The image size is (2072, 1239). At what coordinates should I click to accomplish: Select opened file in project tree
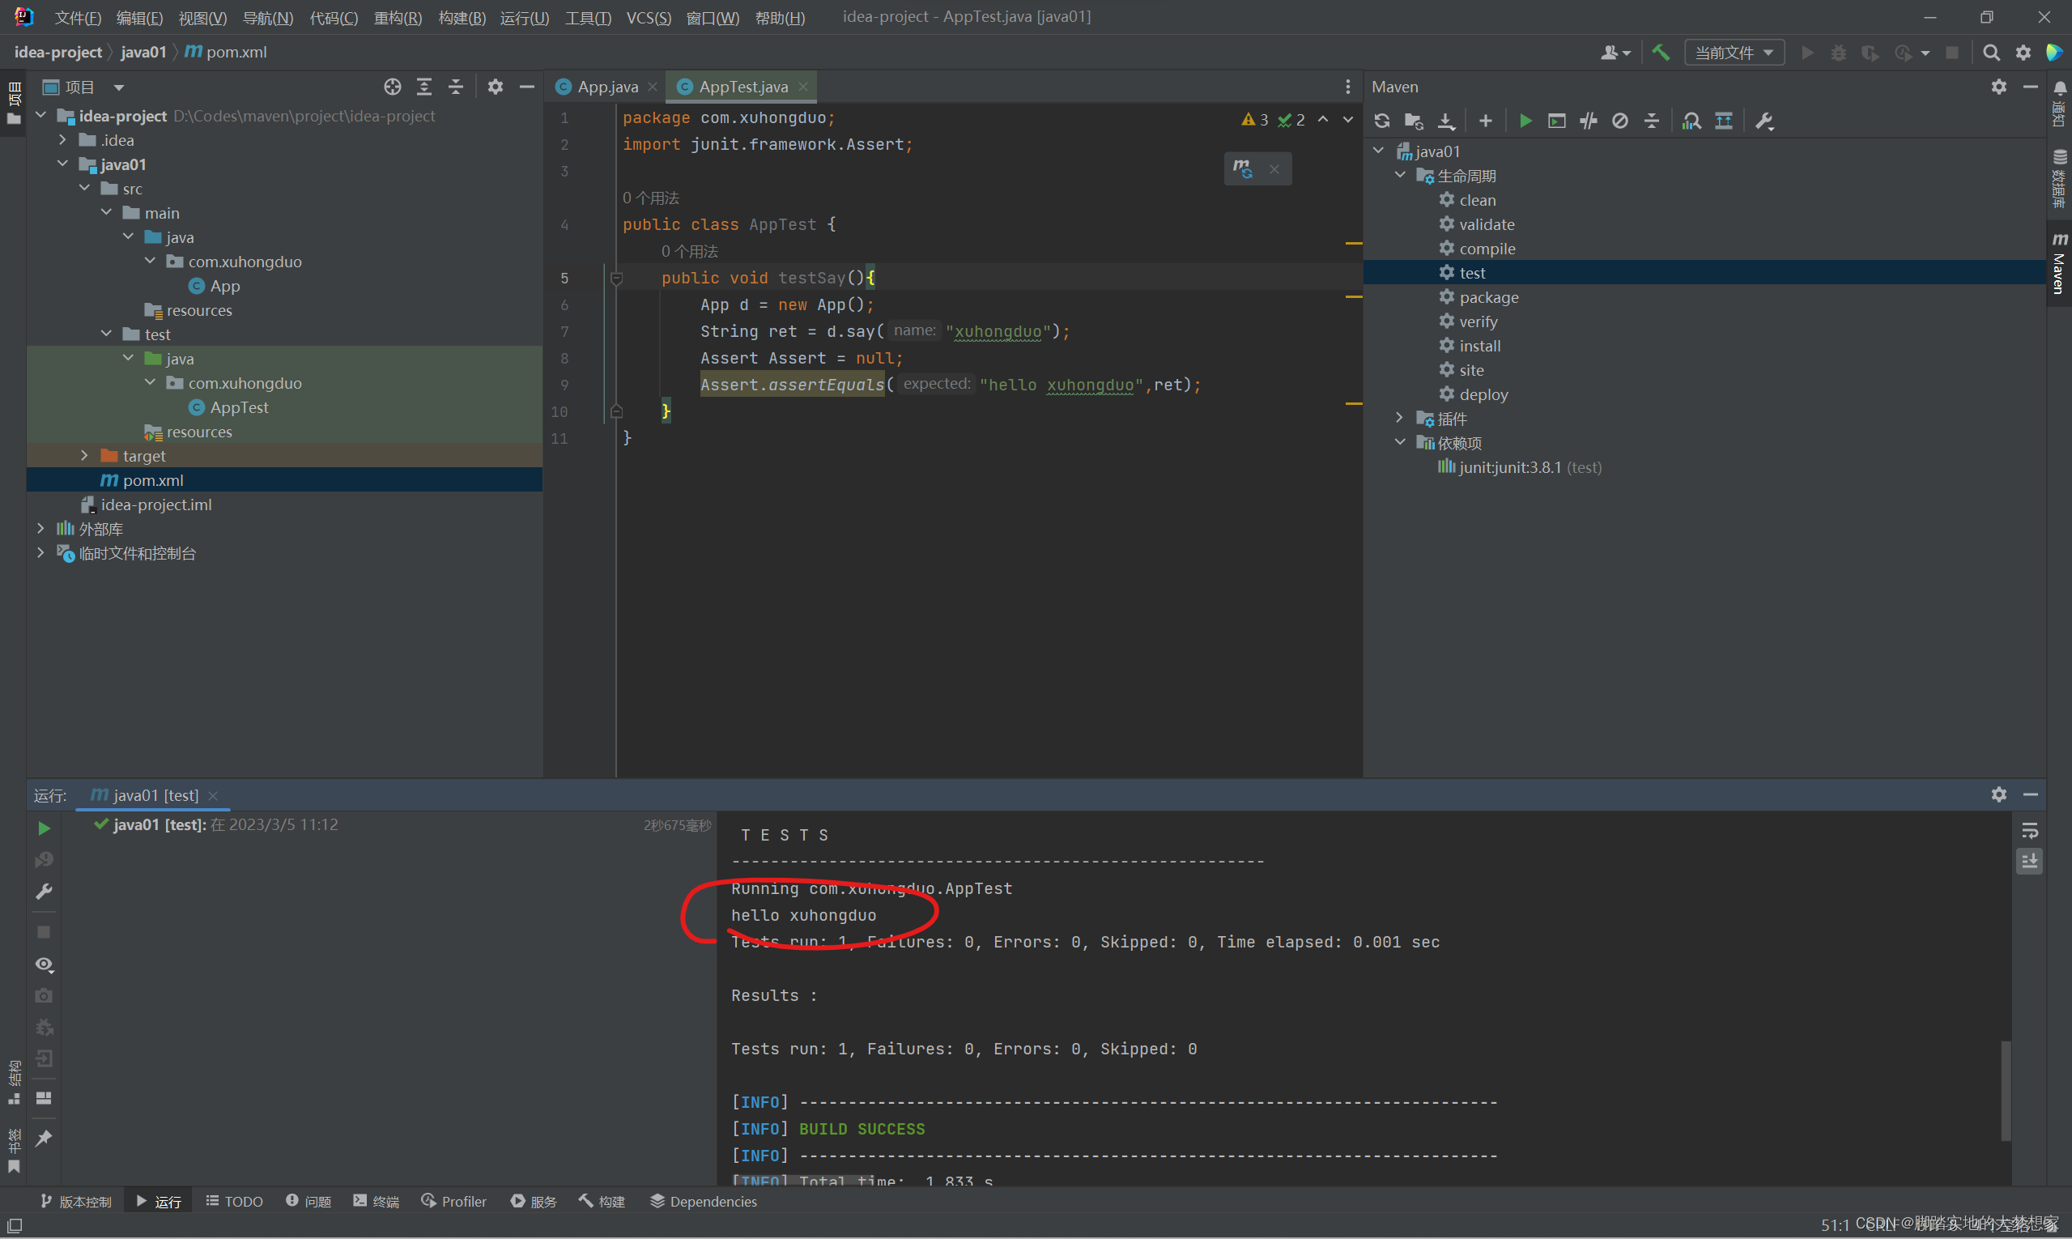(393, 87)
